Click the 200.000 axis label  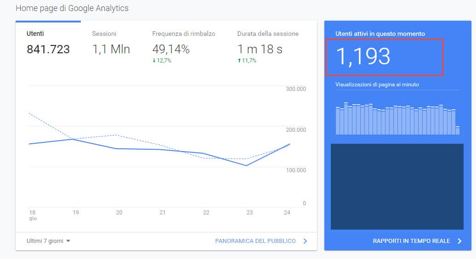click(x=296, y=130)
